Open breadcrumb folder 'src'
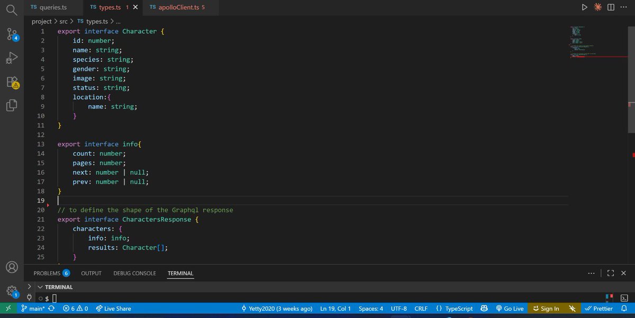Viewport: 635px width, 318px height. click(x=63, y=21)
